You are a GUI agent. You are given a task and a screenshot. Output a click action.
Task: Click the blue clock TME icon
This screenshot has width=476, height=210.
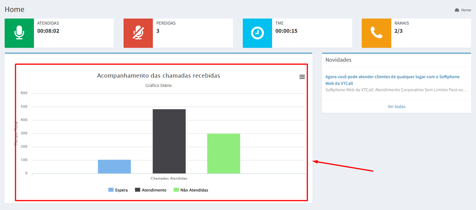(257, 33)
